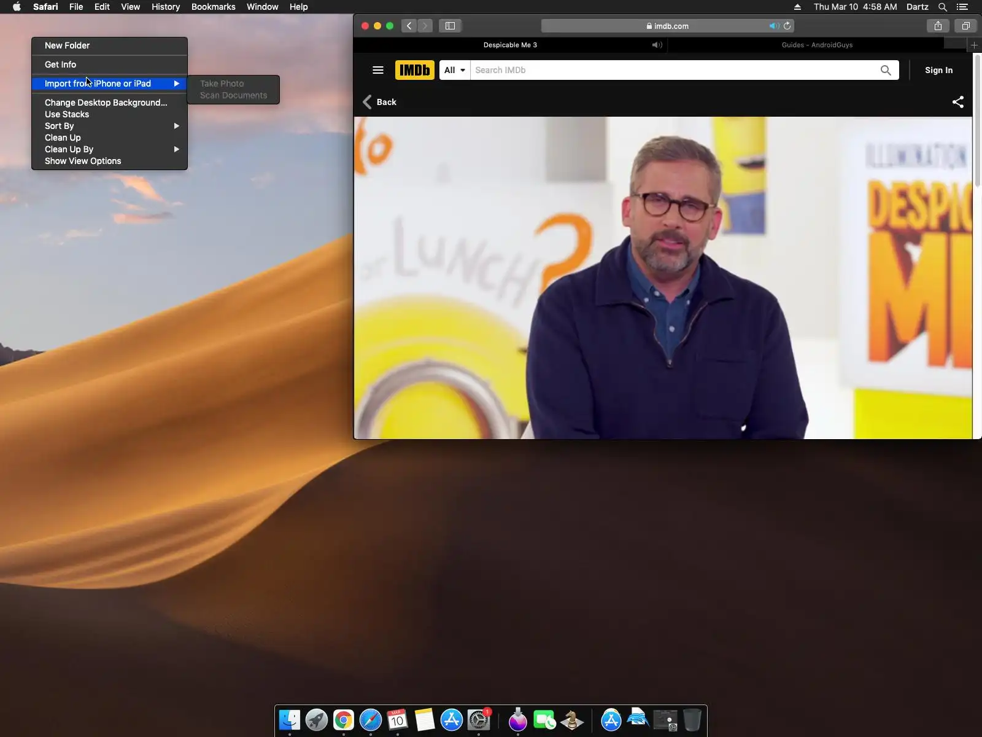Click the magnifier icon in IMDb search

click(886, 70)
